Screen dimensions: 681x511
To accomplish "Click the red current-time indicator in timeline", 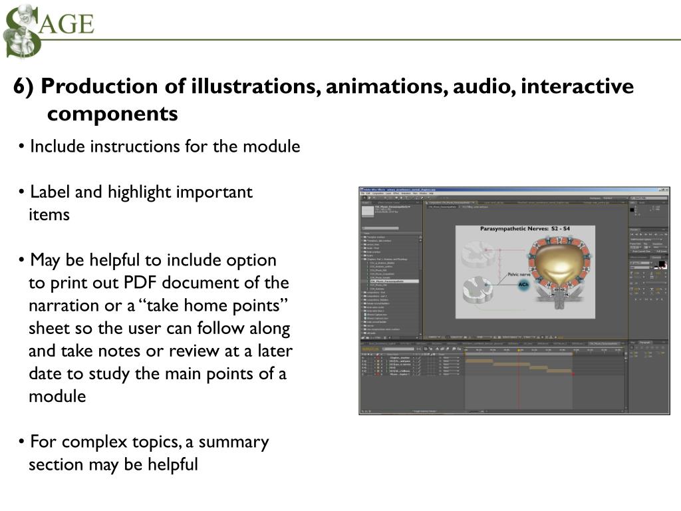I will pyautogui.click(x=519, y=378).
